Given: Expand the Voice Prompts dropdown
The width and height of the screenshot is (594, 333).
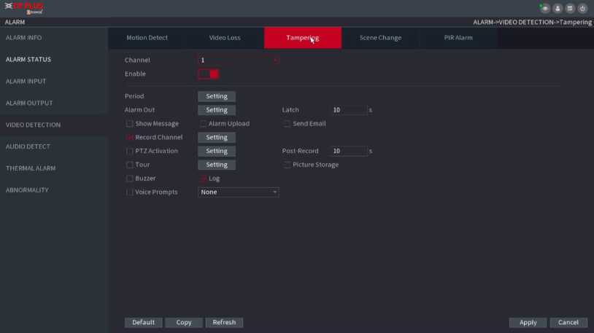Looking at the screenshot, I should (238, 192).
